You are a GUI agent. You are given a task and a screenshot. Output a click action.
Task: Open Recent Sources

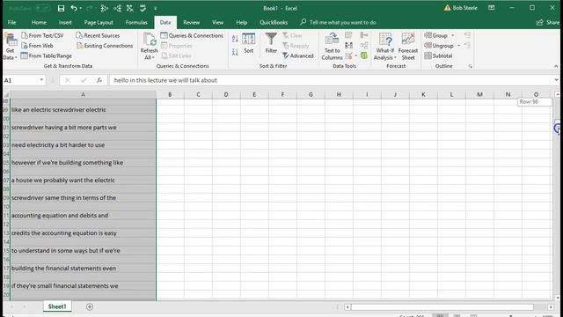(98, 35)
